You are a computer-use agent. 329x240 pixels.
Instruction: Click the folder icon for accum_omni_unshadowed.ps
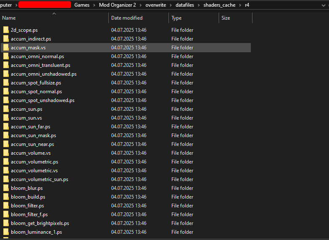point(6,74)
